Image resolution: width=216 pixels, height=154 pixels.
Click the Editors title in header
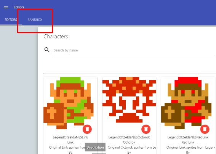19,7
